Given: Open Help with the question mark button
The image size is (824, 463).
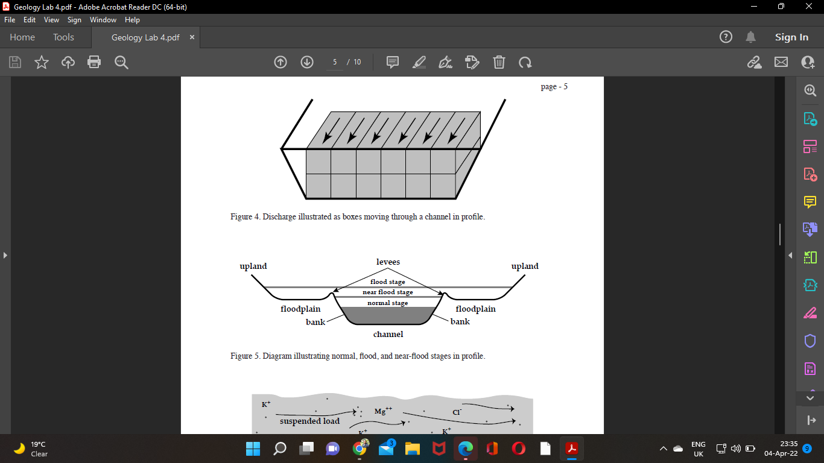Looking at the screenshot, I should tap(725, 37).
